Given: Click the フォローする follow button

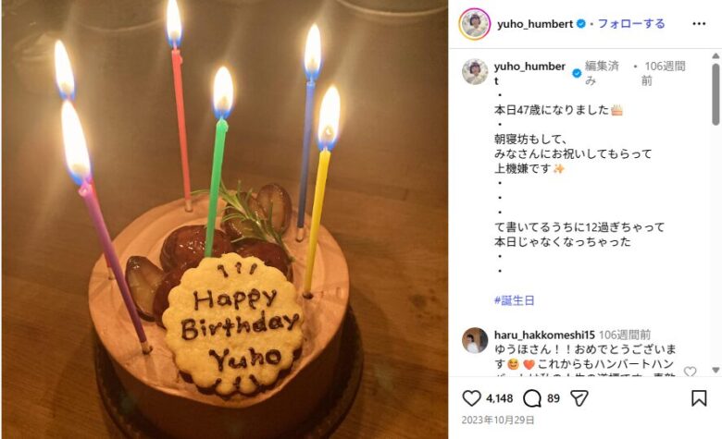Looking at the screenshot, I should tap(631, 24).
